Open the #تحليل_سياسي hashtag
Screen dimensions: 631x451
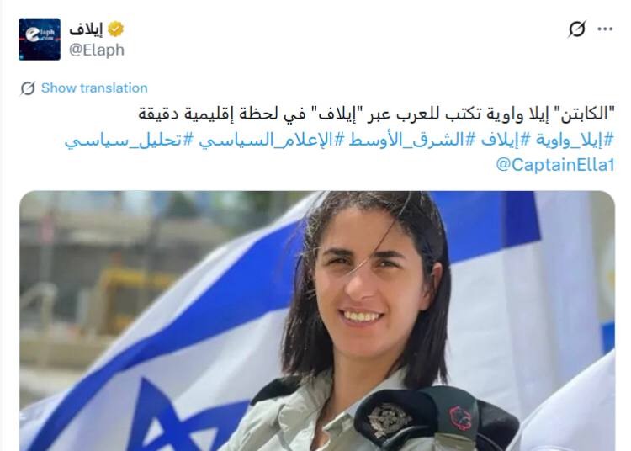(x=130, y=141)
